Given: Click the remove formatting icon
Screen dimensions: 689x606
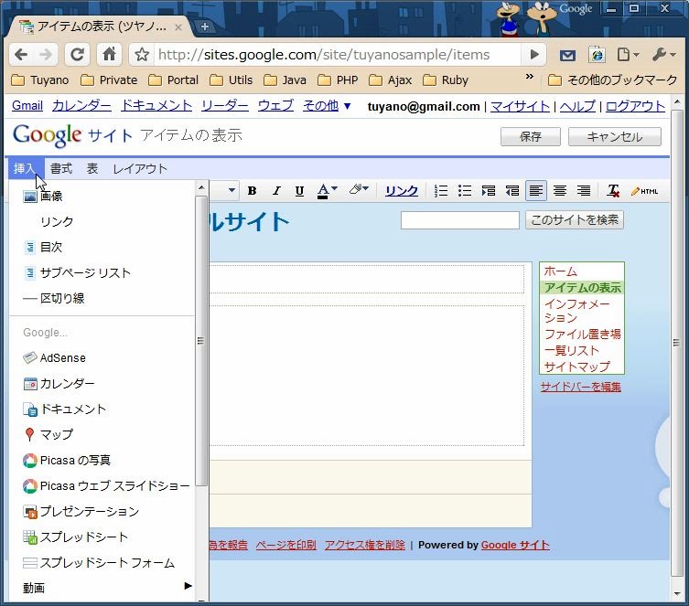Looking at the screenshot, I should 613,191.
